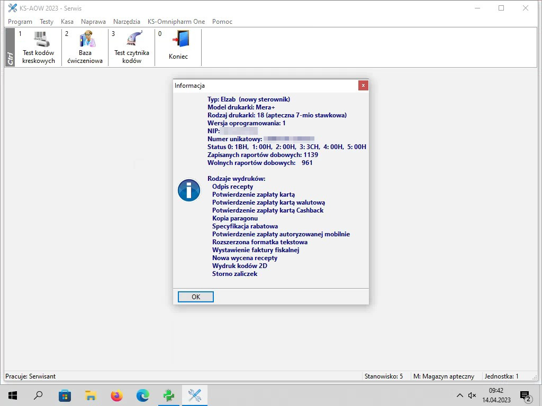Click 'Odpis recepty' entry
This screenshot has width=542, height=406.
coord(233,187)
